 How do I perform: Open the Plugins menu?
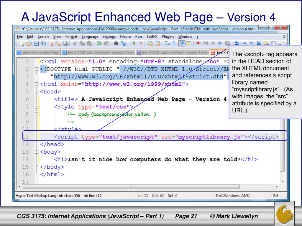click(168, 37)
